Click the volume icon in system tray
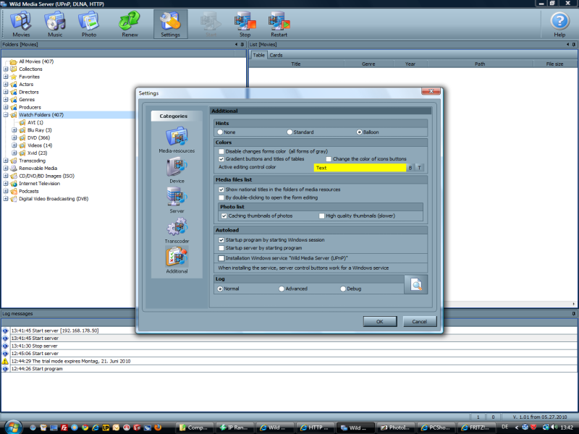Viewport: 579px width, 434px height. pos(554,427)
